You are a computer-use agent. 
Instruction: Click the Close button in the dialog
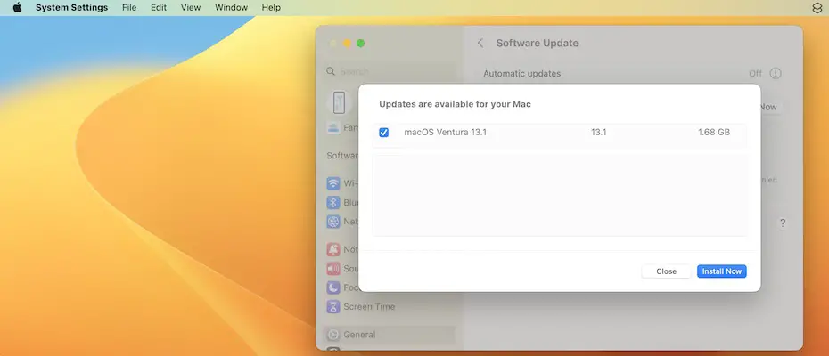666,271
